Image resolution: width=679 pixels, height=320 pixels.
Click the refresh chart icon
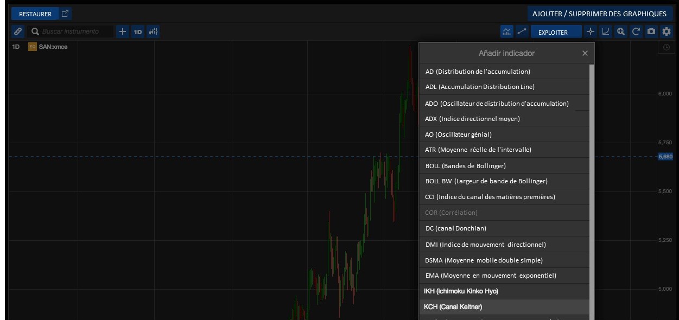pyautogui.click(x=636, y=31)
